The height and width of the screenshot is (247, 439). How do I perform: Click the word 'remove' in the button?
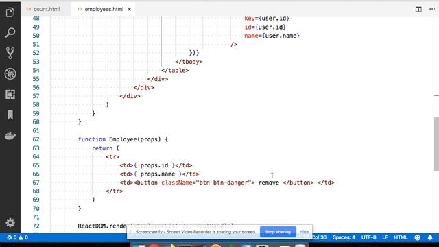point(269,183)
